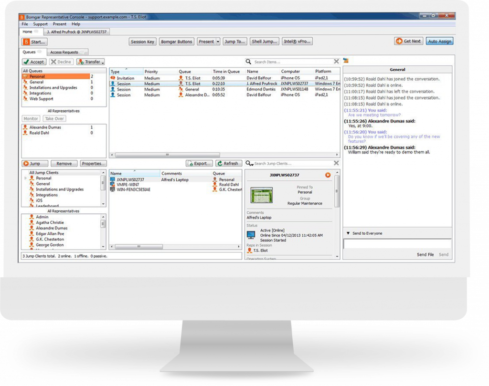Click the Monitor button

click(31, 119)
